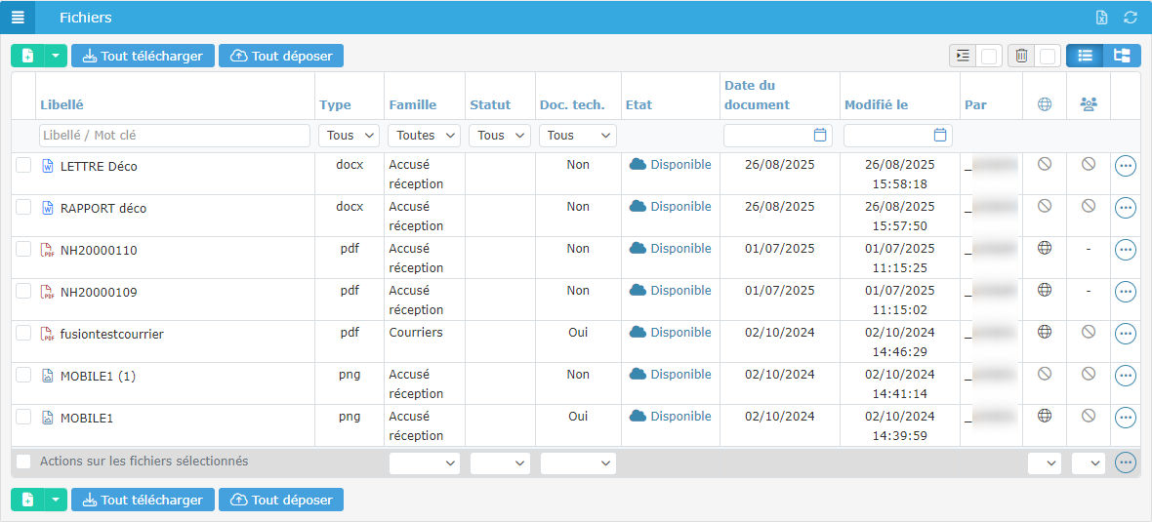Toggle the checkbox next to the trash icon
1152x522 pixels.
point(1048,56)
